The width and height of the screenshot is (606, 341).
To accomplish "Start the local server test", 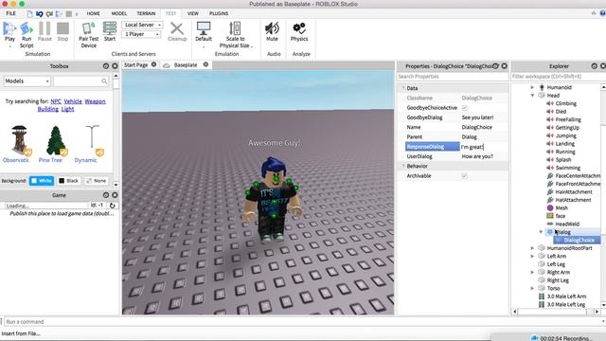I will pos(110,29).
